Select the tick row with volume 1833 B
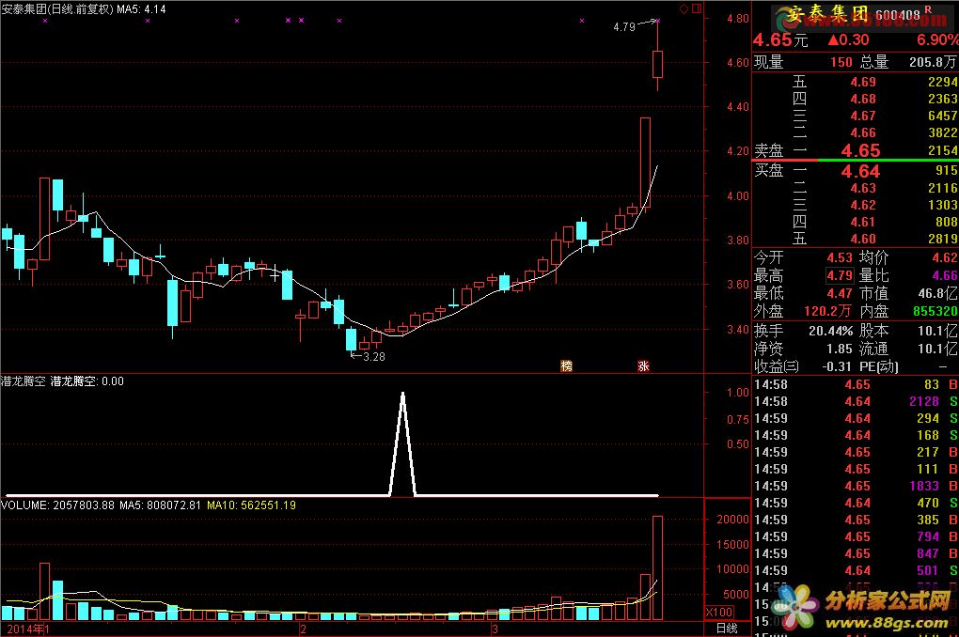959x637 pixels. 856,486
